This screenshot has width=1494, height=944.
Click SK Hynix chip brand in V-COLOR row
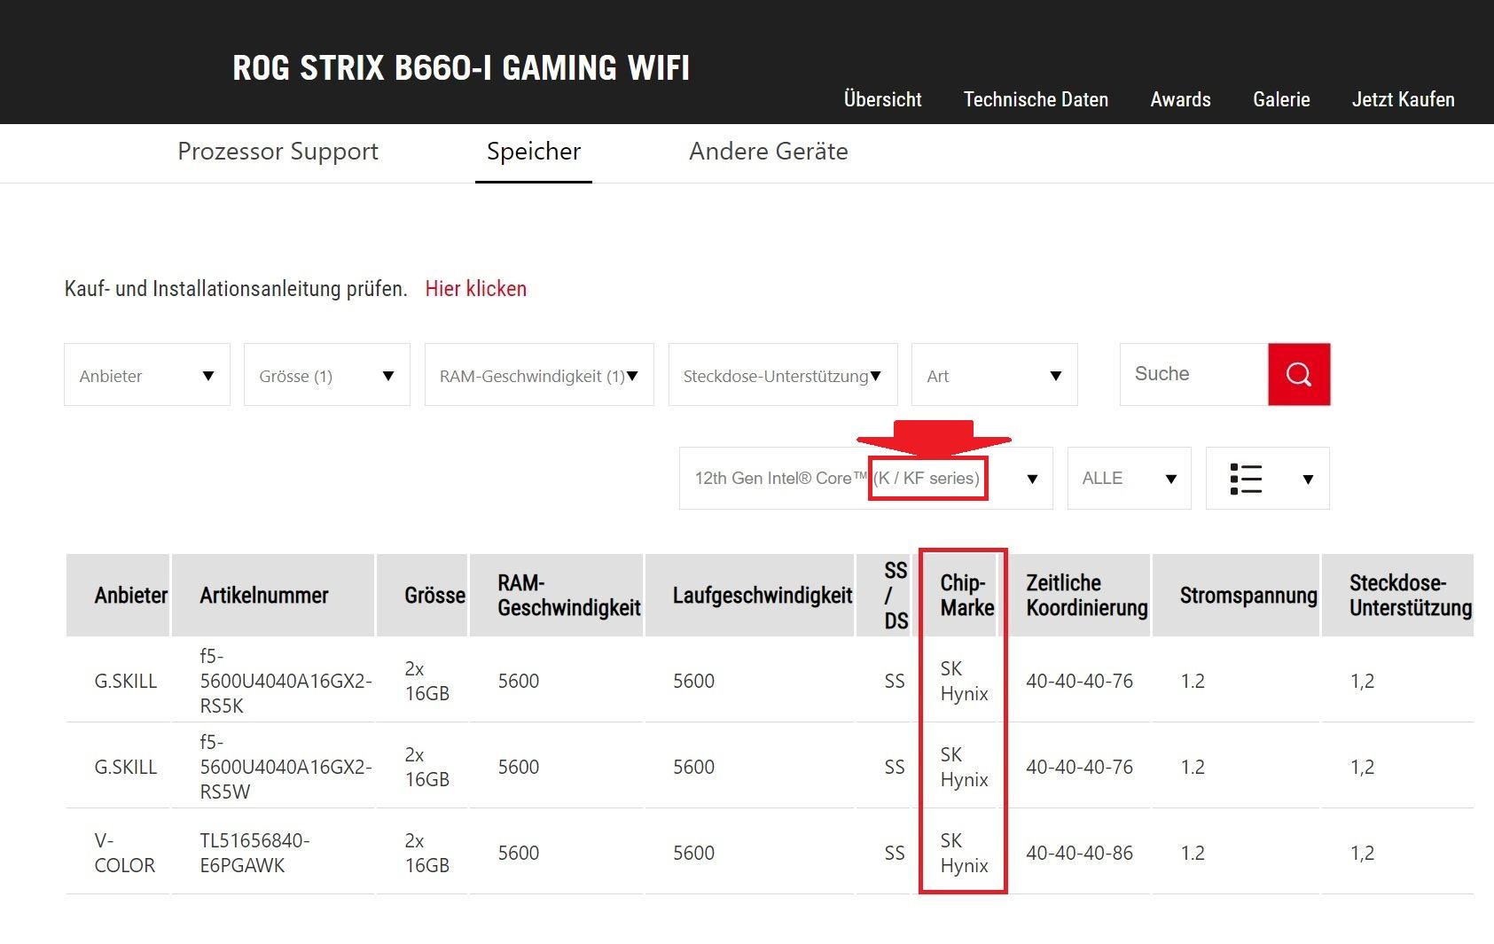coord(964,853)
